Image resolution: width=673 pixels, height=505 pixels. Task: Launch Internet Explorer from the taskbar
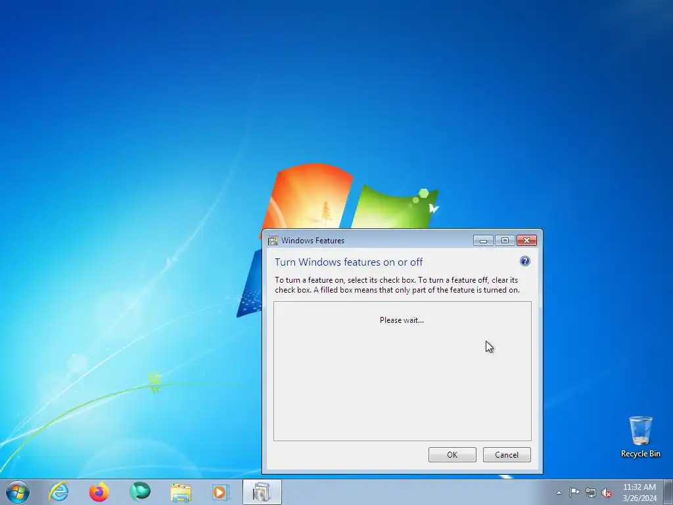pyautogui.click(x=58, y=492)
